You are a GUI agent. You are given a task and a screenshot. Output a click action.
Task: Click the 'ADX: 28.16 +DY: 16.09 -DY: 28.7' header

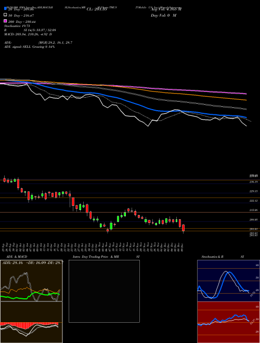32,262
